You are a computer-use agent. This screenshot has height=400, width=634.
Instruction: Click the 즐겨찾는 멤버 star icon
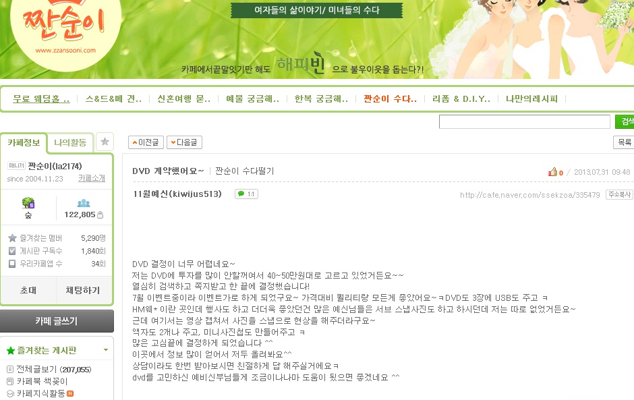tap(12, 238)
